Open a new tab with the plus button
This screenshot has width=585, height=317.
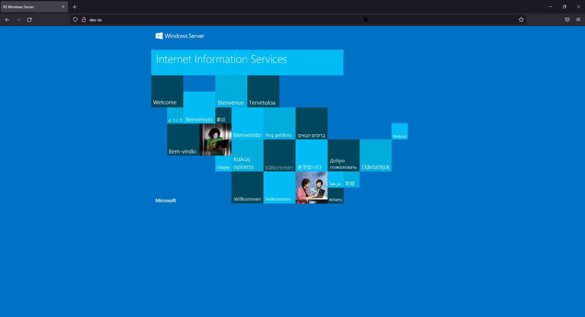click(x=75, y=6)
